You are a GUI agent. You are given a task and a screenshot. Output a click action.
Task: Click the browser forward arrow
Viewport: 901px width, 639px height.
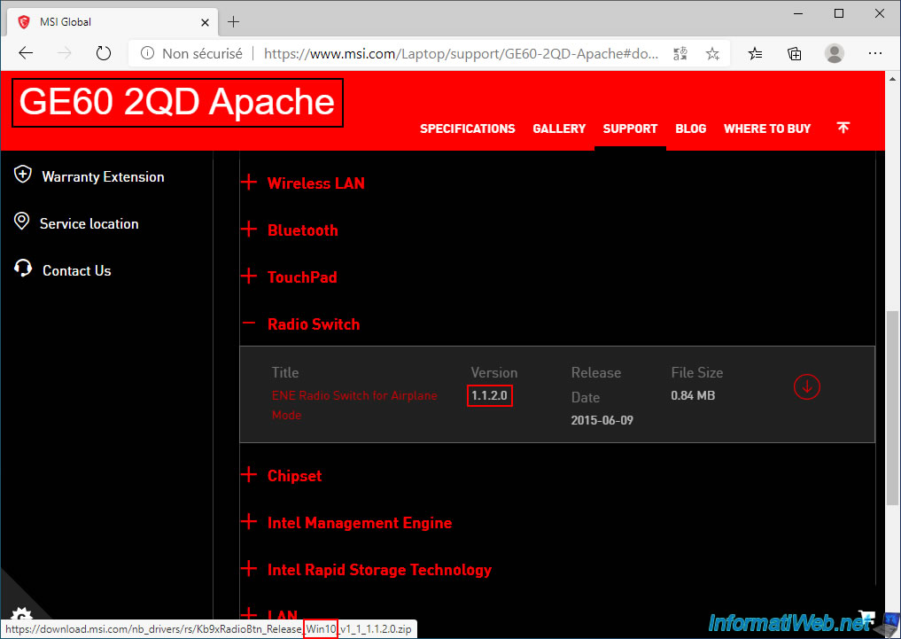pyautogui.click(x=65, y=53)
